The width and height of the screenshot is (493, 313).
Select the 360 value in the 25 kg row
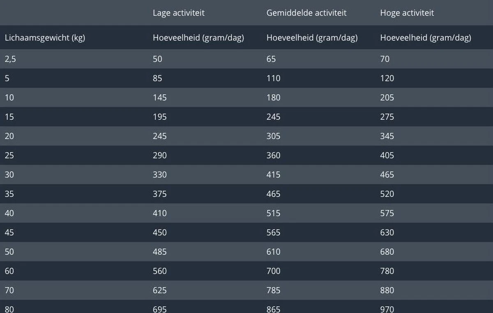[x=274, y=155]
